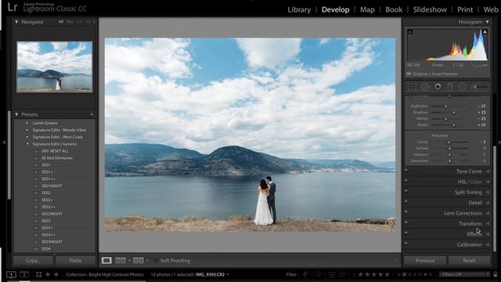Image resolution: width=501 pixels, height=282 pixels.
Task: Expand the Lavish Greens preset group
Action: pyautogui.click(x=27, y=123)
